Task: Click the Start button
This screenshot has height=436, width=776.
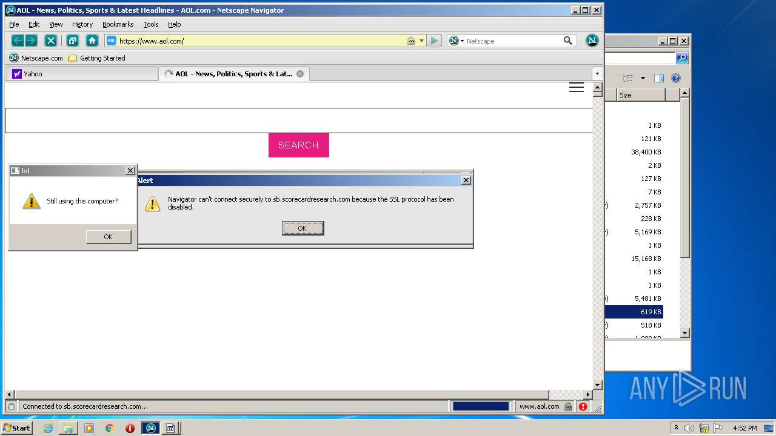Action: (17, 428)
